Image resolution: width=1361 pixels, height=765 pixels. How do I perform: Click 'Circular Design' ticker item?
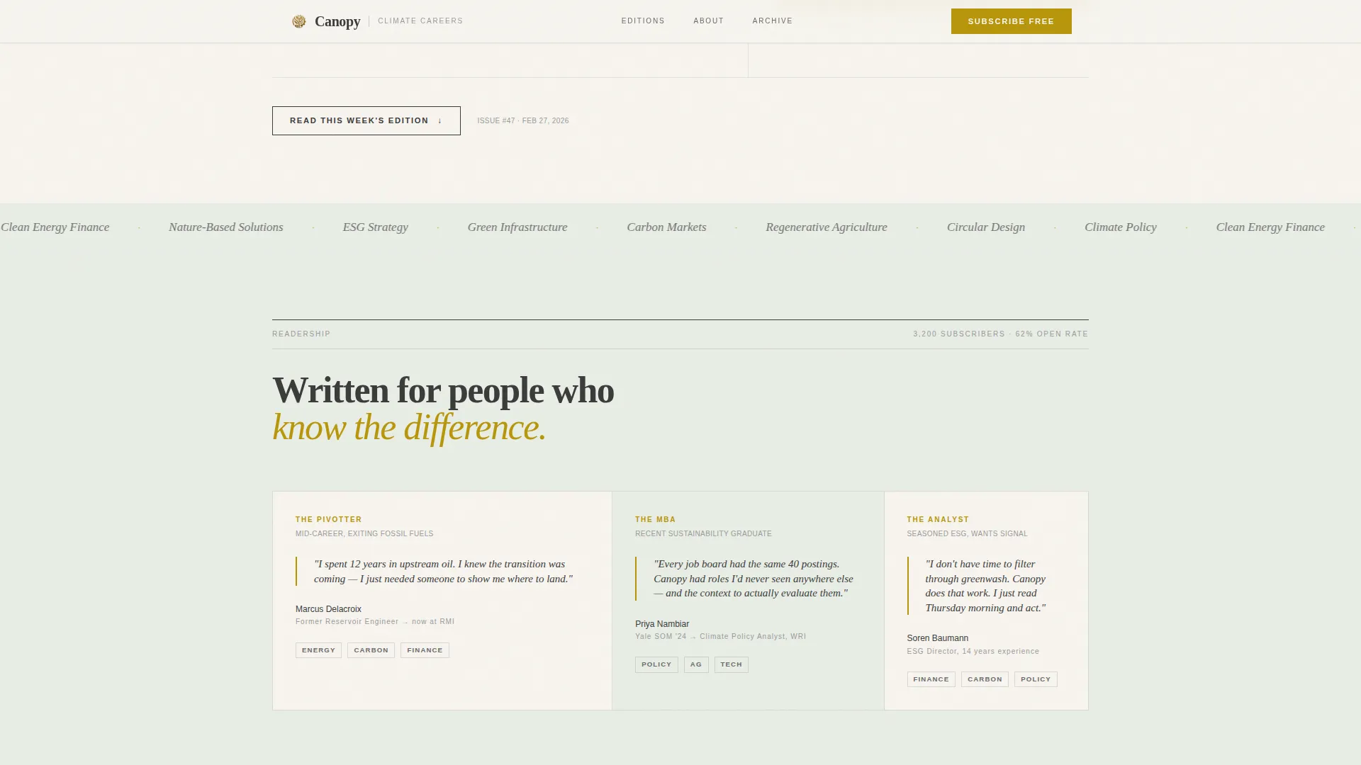pyautogui.click(x=986, y=227)
